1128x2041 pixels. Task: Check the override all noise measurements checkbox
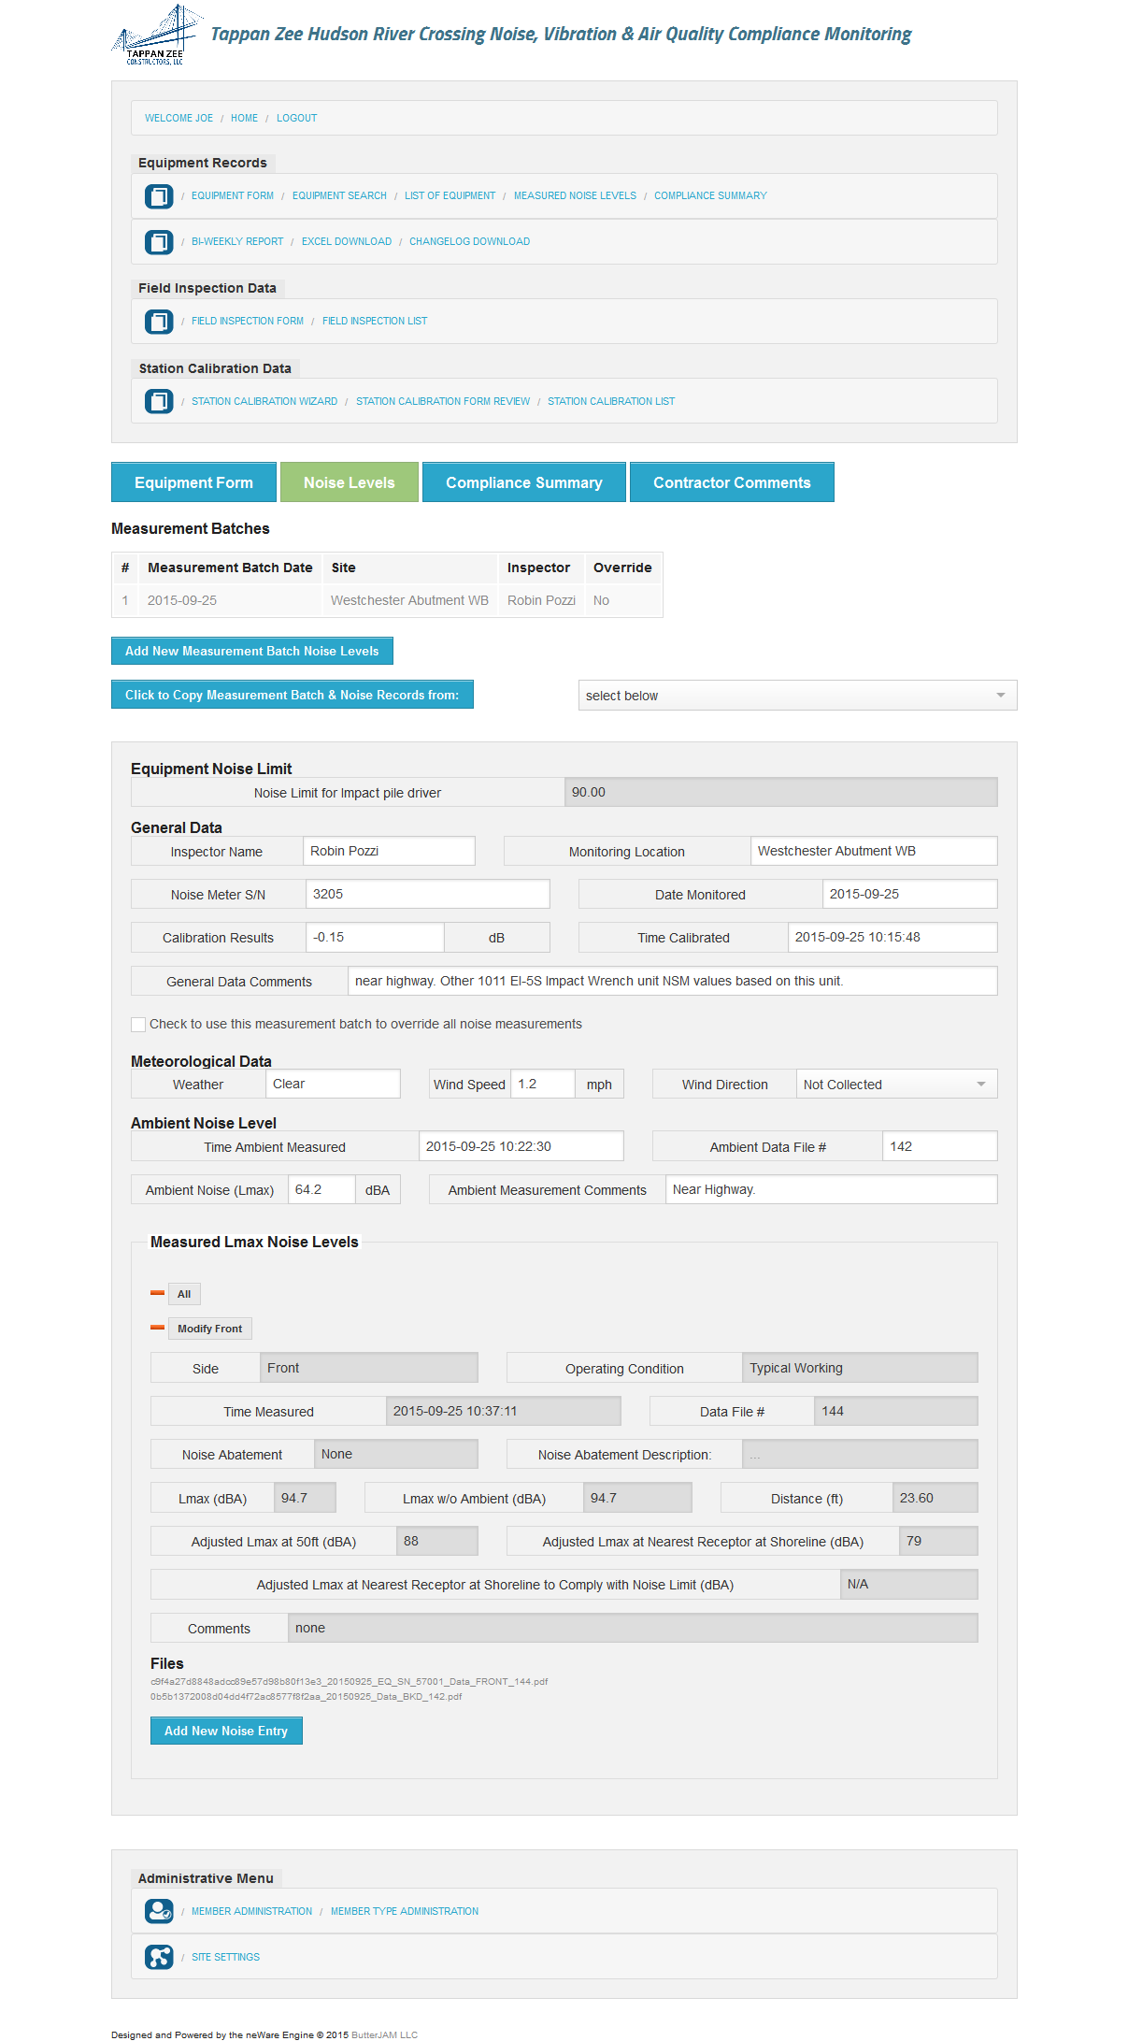tap(138, 1025)
